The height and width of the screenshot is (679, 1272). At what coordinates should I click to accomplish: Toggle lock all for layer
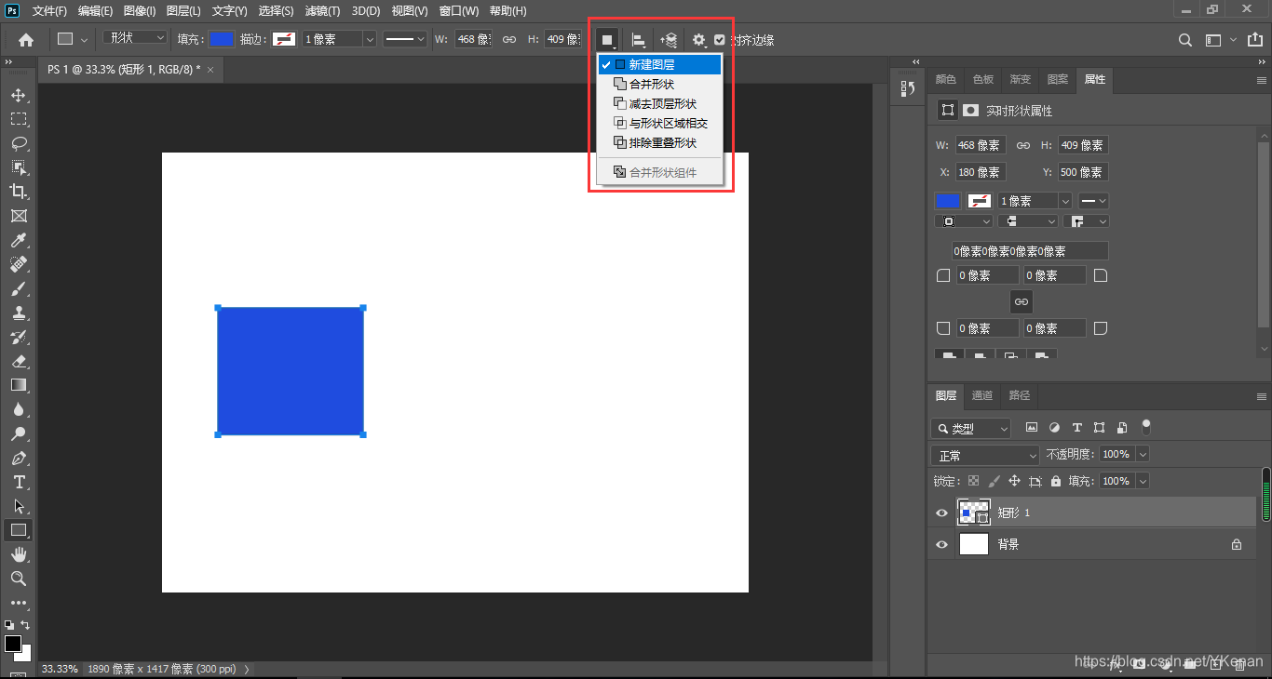1055,481
